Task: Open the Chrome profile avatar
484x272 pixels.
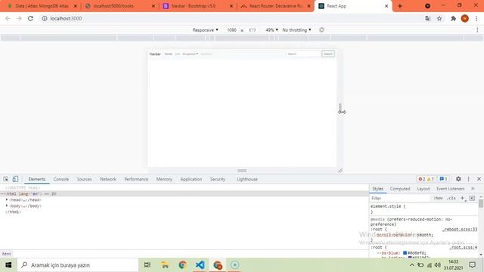Action: click(x=464, y=18)
